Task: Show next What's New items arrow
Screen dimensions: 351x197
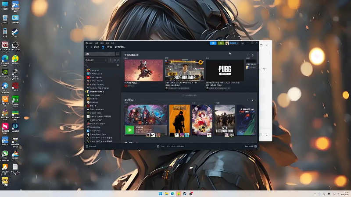Action: [253, 55]
